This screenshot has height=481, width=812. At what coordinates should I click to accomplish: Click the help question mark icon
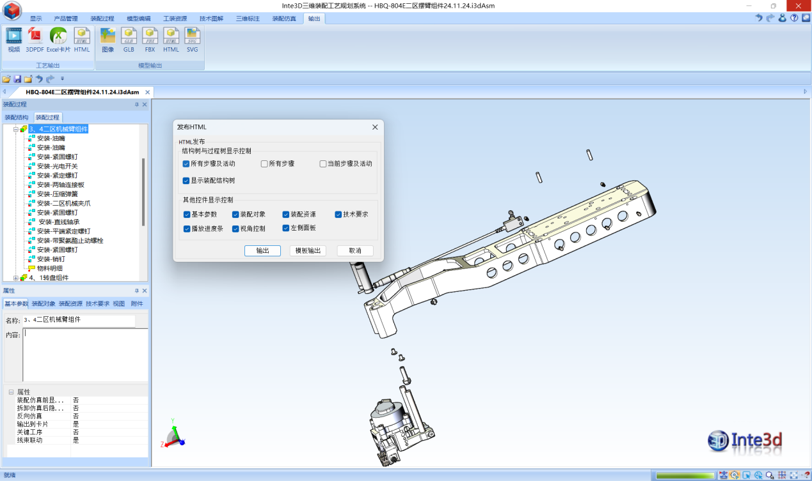pos(794,18)
